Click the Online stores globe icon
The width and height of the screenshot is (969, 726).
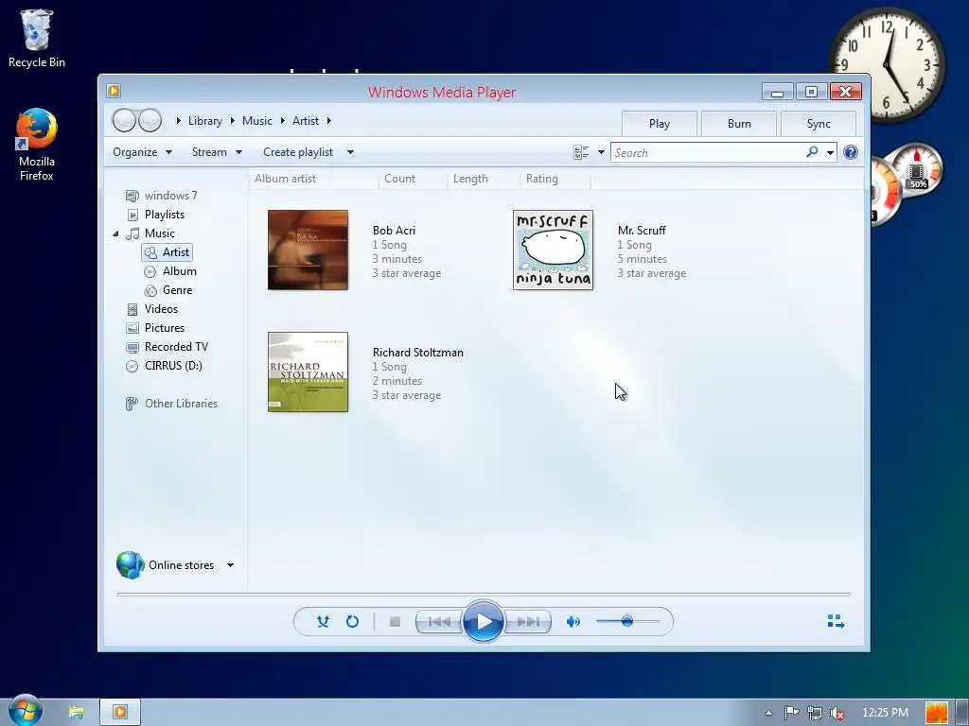pyautogui.click(x=130, y=565)
